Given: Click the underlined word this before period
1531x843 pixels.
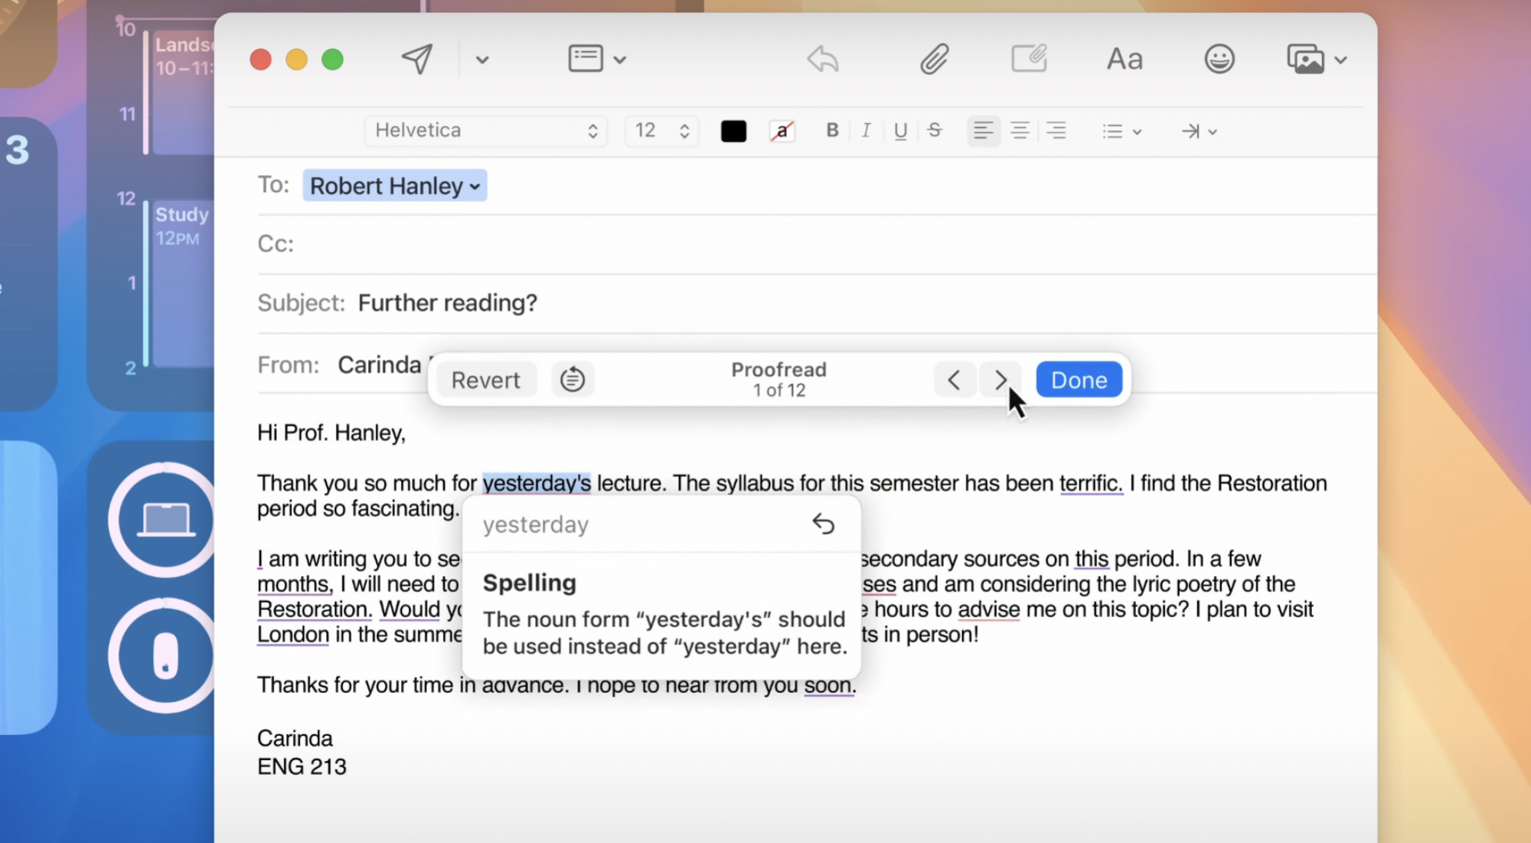Looking at the screenshot, I should click(x=1092, y=559).
